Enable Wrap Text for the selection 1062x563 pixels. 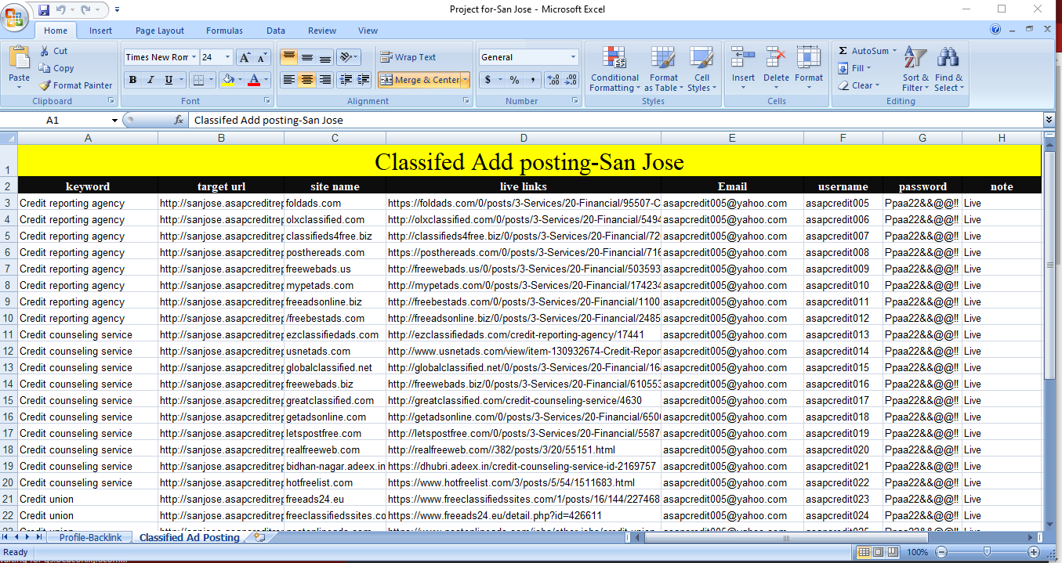tap(408, 56)
